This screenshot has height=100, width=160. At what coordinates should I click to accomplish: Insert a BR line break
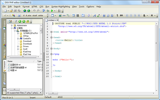click(x=121, y=16)
